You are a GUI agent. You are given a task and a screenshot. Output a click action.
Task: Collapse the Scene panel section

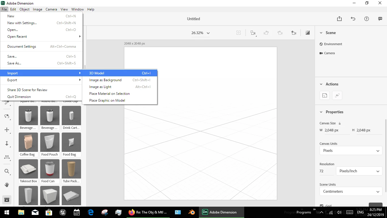point(321,33)
